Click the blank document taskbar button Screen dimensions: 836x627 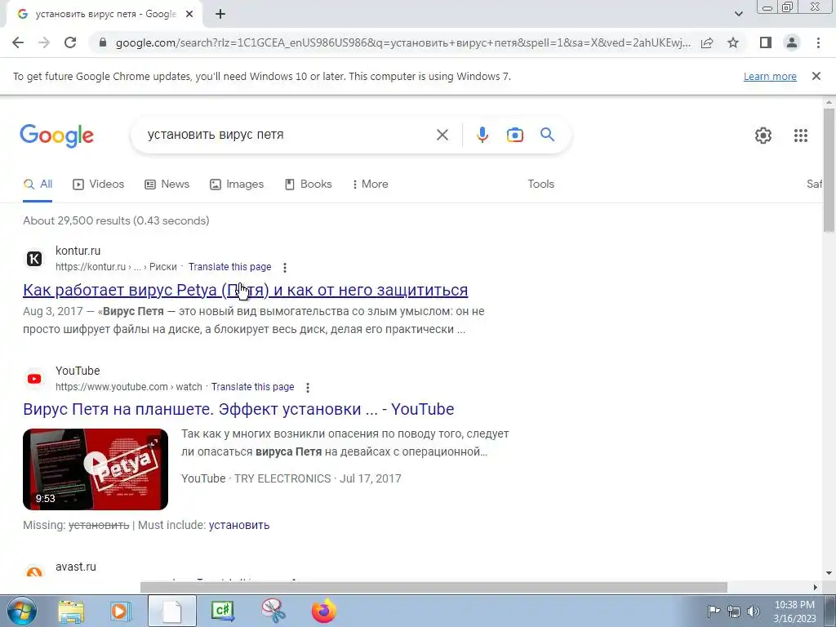[171, 611]
